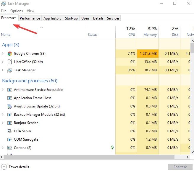The width and height of the screenshot is (194, 172).
Task: Click the Application Frame Host icon
Action: pyautogui.click(x=10, y=98)
